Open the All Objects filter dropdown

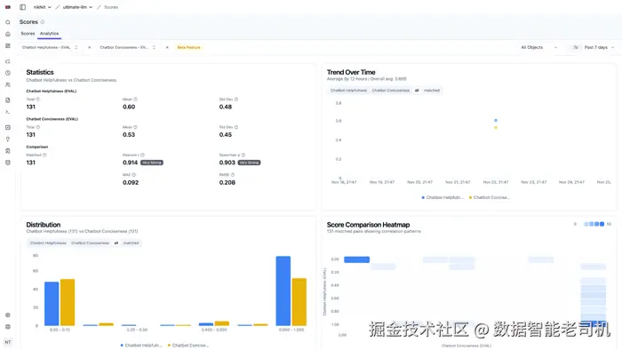point(539,47)
